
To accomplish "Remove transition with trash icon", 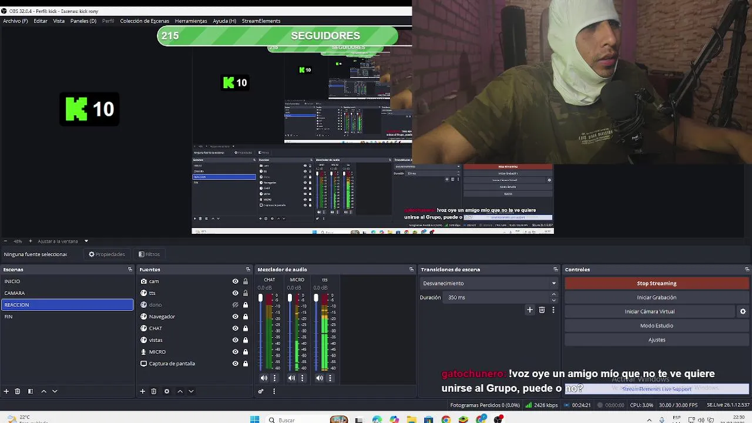I will click(x=542, y=310).
